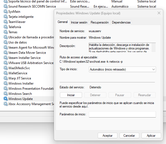Select the Ubicador de llamada a procedimiento name
The height and width of the screenshot is (144, 166).
31,37
